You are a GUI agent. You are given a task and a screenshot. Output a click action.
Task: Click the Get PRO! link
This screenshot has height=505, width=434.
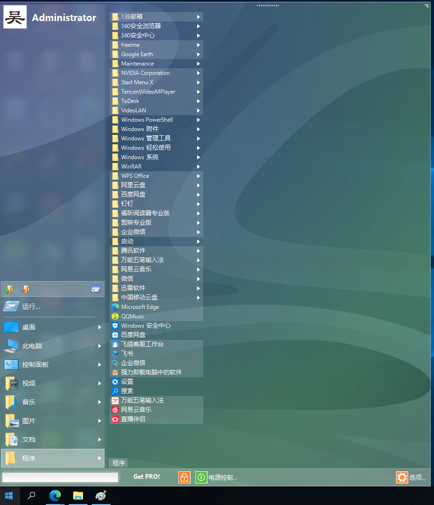pyautogui.click(x=147, y=477)
